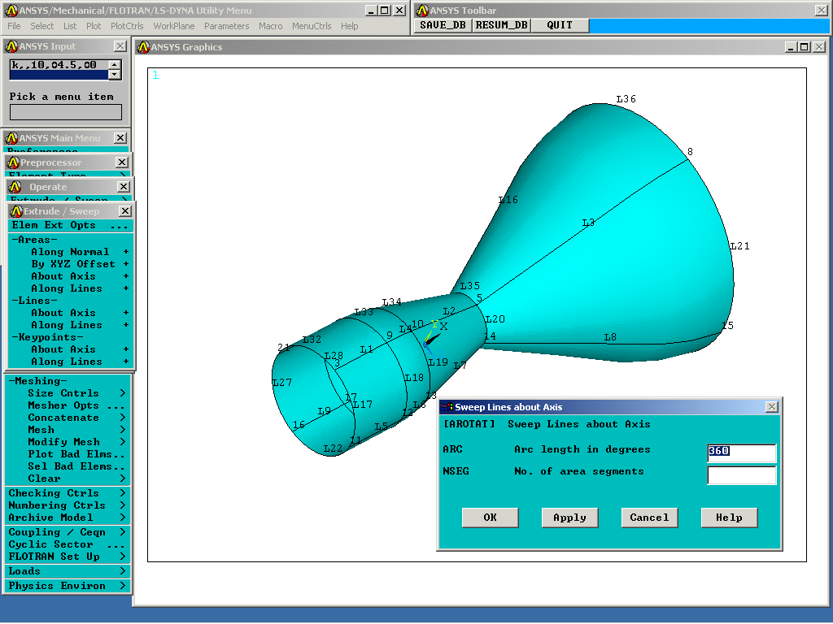Expand Modify Mesh submenu
Viewport: 833px width, 624px height.
click(68, 442)
